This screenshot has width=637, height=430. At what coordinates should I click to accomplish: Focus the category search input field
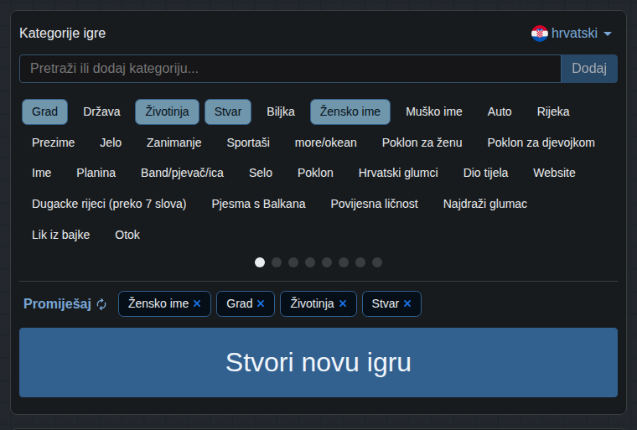tap(290, 69)
